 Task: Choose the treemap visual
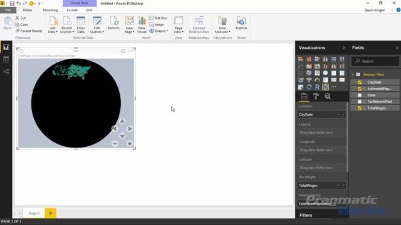click(x=317, y=73)
